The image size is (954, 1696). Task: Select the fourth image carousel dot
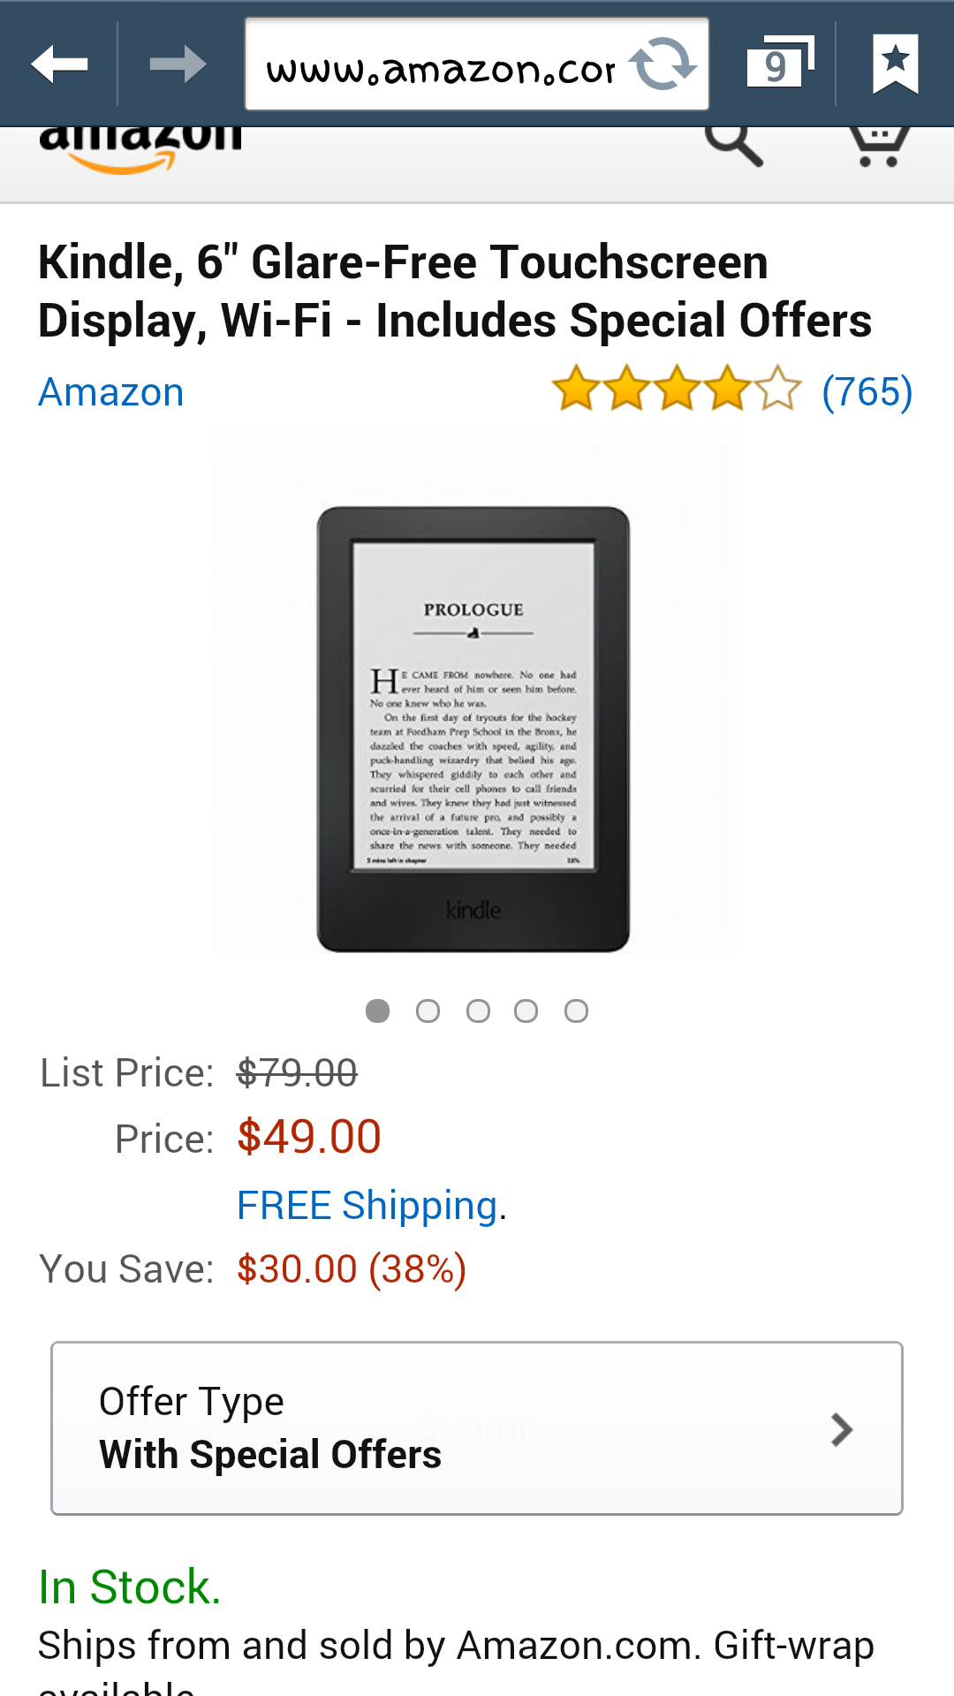[526, 1011]
